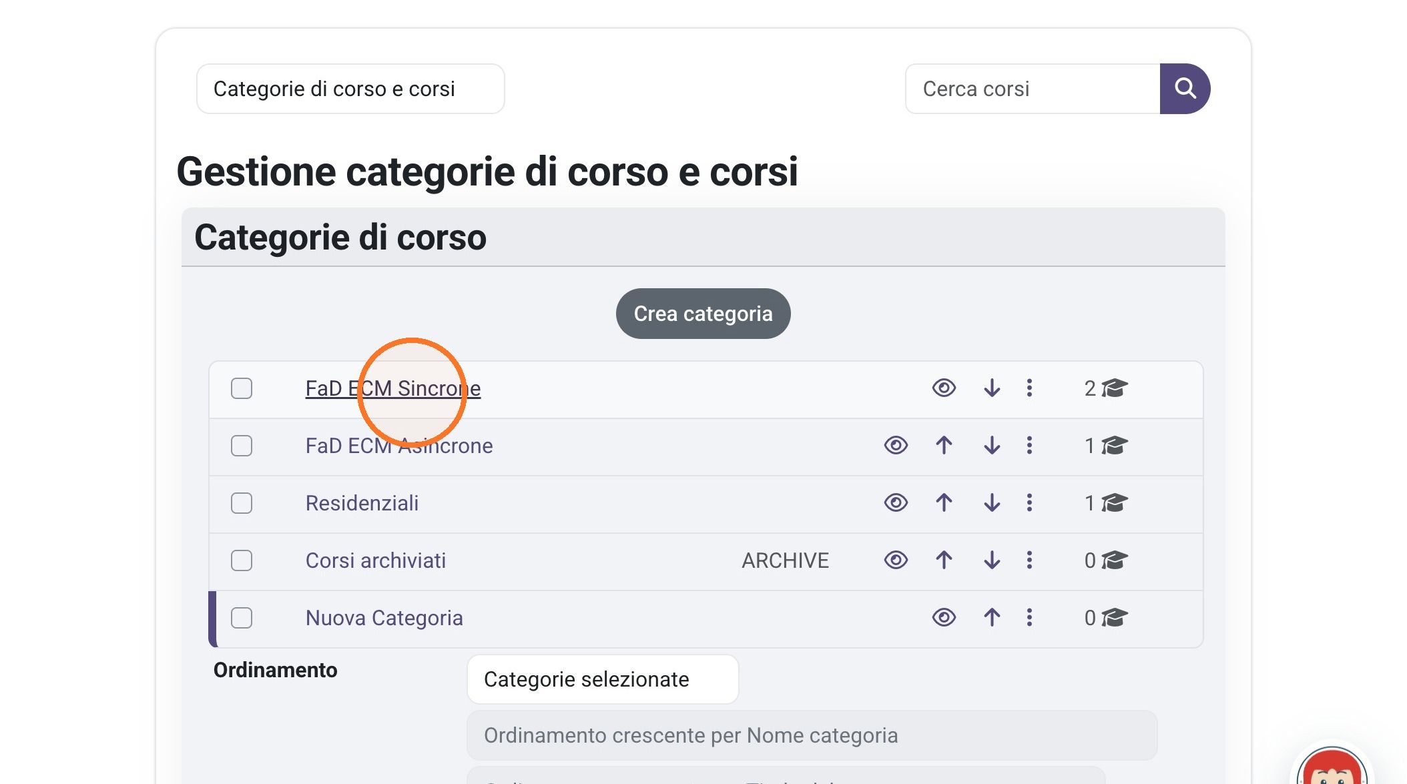The width and height of the screenshot is (1407, 784).
Task: Click course count icon for Residenziali
Action: (x=1114, y=503)
